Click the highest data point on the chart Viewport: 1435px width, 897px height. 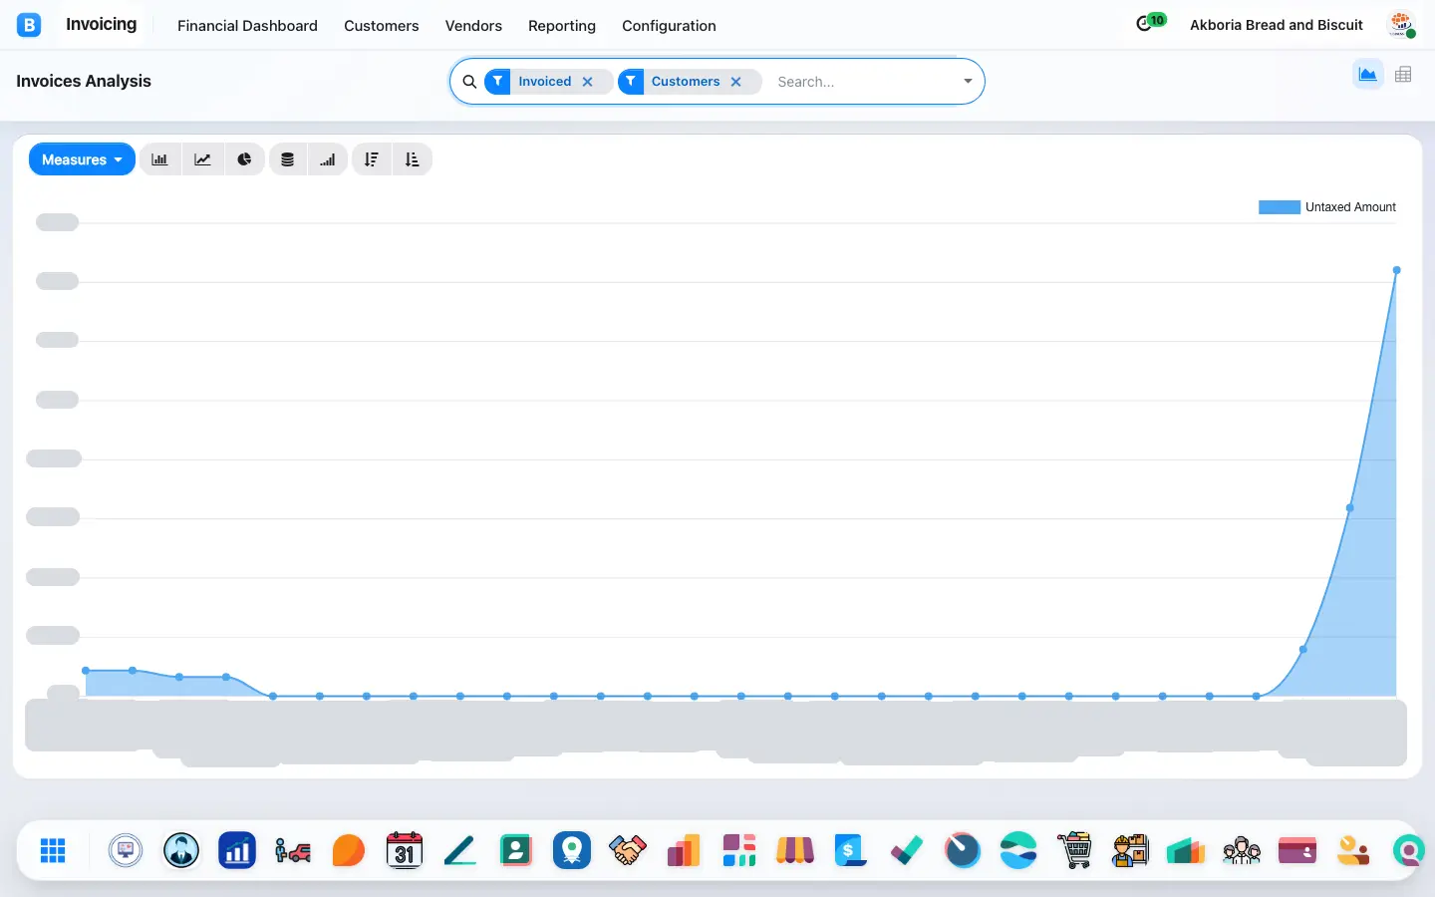click(x=1397, y=270)
